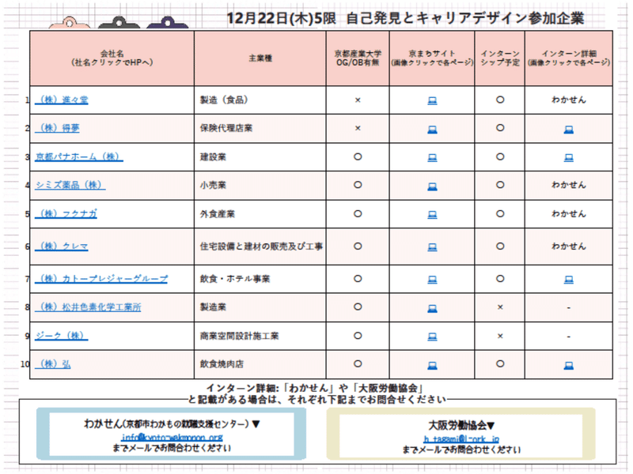Open intern detail laptop icon for カトープレジャーグループ row
Image resolution: width=633 pixels, height=474 pixels.
pos(569,280)
